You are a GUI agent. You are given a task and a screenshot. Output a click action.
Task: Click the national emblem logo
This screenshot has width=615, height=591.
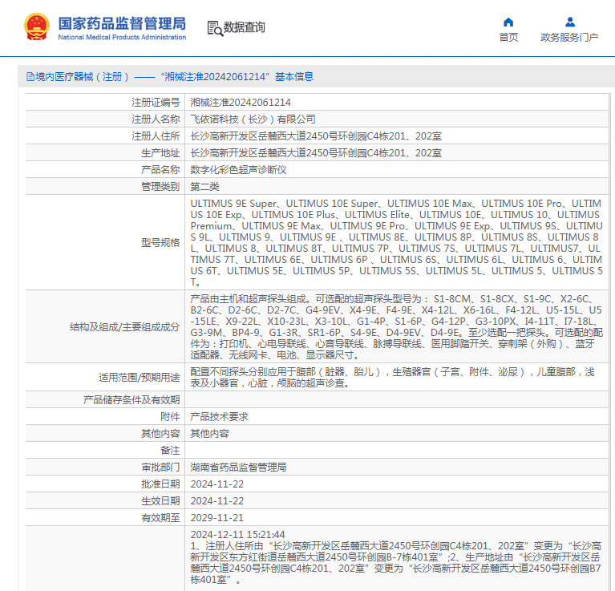point(35,27)
